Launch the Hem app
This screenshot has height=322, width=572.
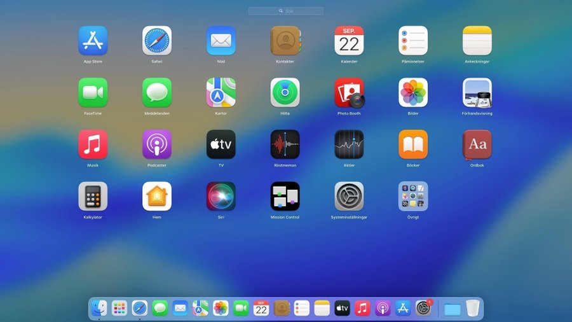[x=157, y=196]
